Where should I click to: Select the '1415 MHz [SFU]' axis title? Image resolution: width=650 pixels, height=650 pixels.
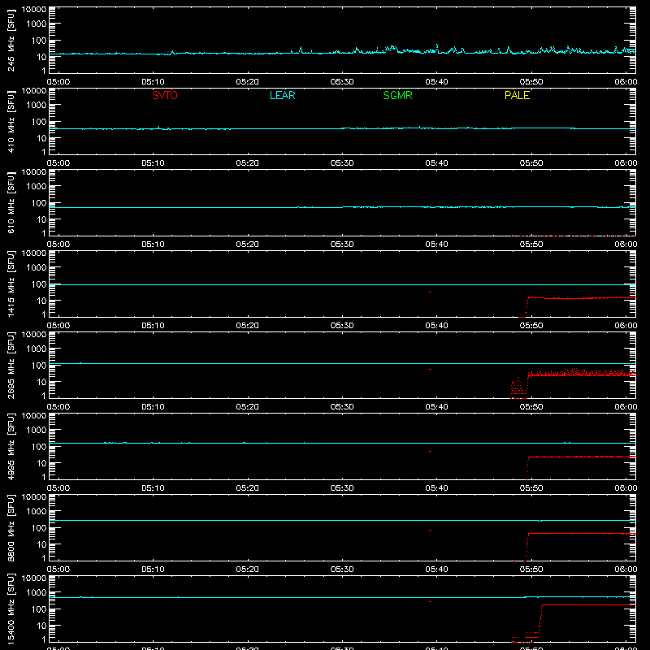click(x=11, y=284)
